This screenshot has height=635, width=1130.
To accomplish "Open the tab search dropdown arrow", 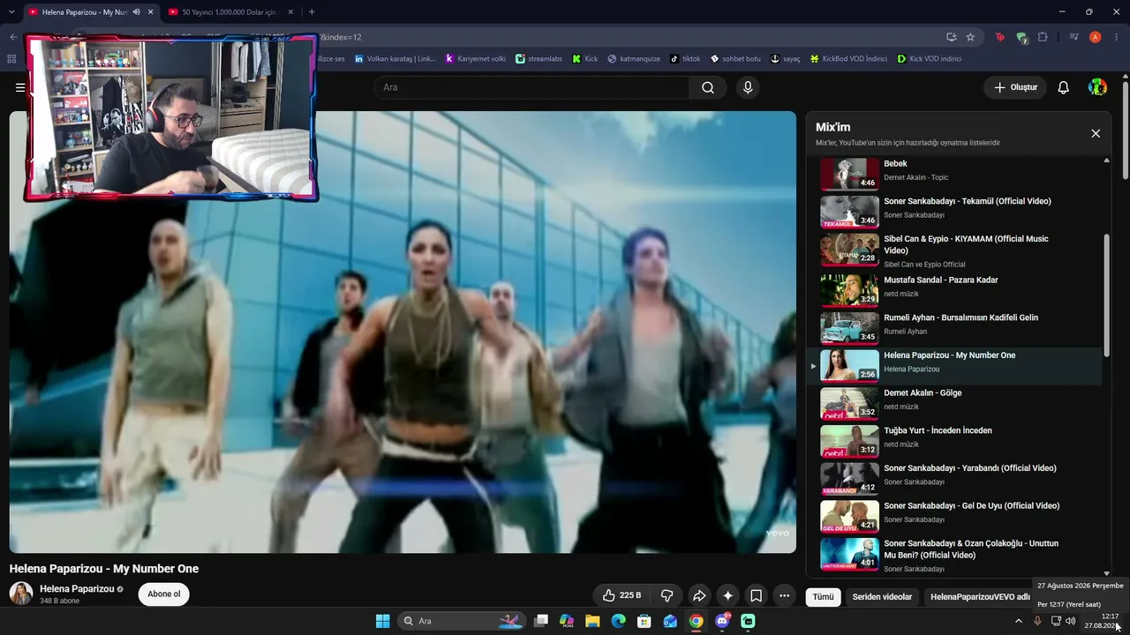I will (x=11, y=12).
